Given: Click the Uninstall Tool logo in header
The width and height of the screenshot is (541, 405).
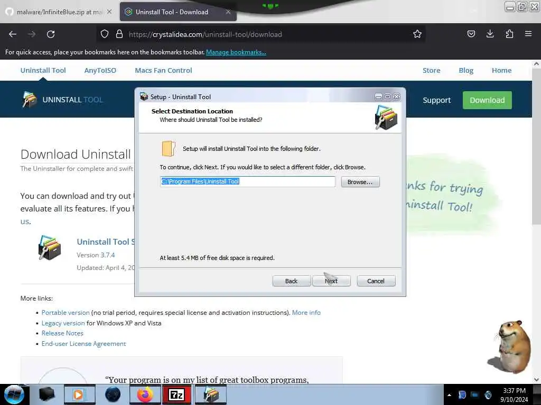Looking at the screenshot, I should [62, 100].
